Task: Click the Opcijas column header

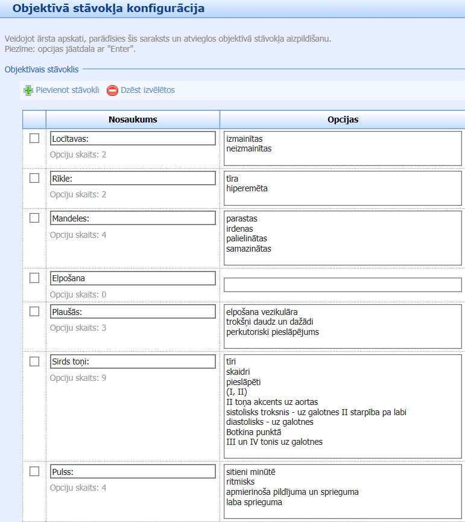Action: pyautogui.click(x=343, y=119)
